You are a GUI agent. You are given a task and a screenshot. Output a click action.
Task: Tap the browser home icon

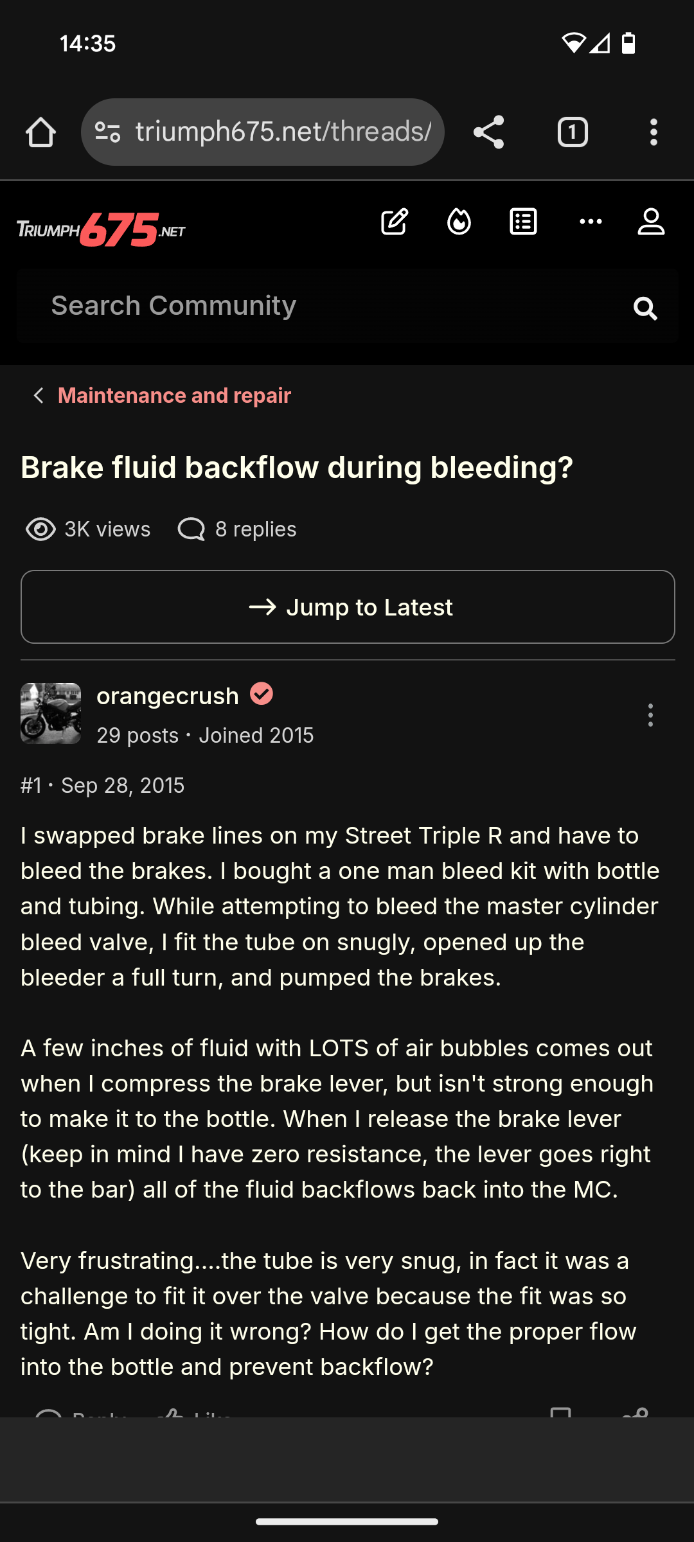pos(40,133)
